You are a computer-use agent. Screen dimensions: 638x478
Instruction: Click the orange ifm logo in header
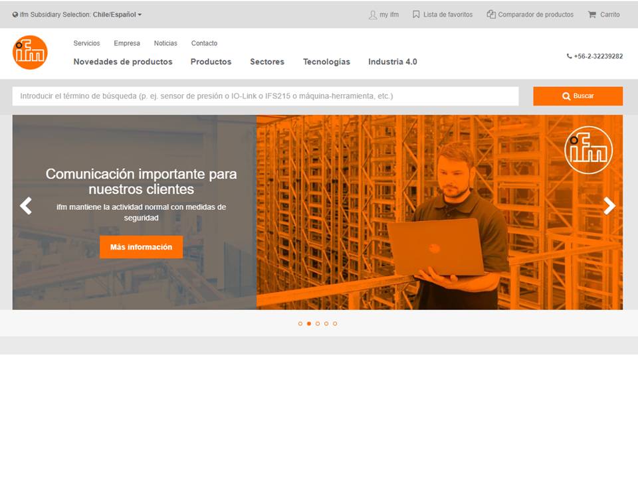pos(30,52)
